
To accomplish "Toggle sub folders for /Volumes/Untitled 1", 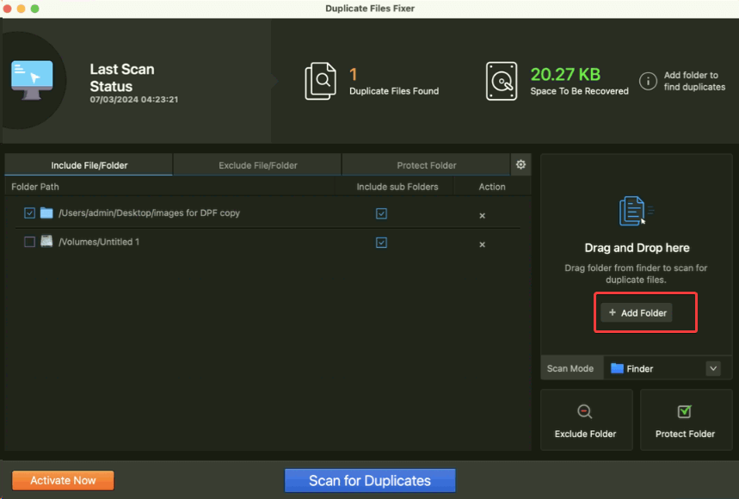I will pos(381,243).
